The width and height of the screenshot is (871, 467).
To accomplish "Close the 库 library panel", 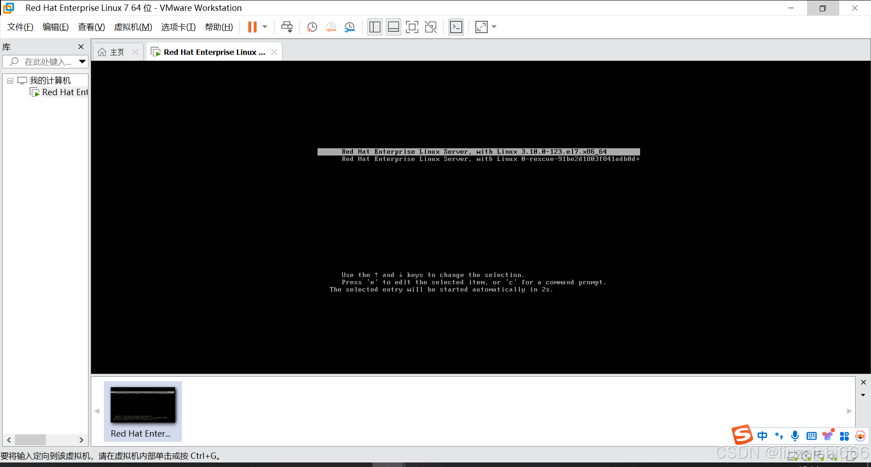I will (81, 47).
